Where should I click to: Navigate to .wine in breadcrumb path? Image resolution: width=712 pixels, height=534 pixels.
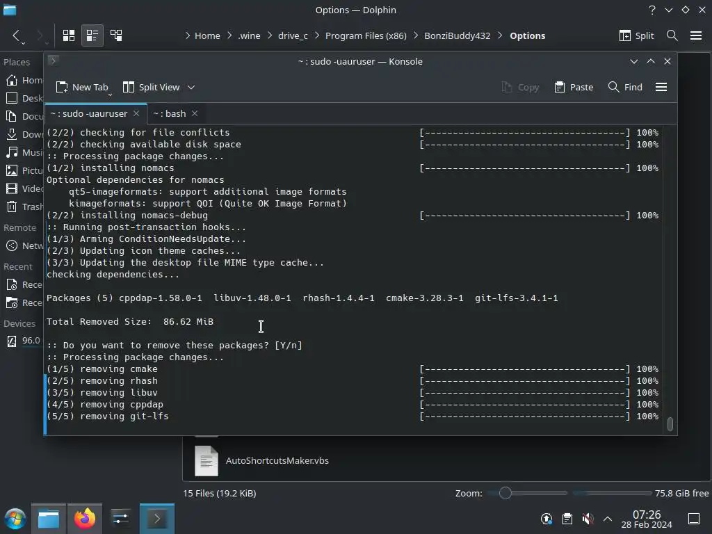(x=249, y=35)
